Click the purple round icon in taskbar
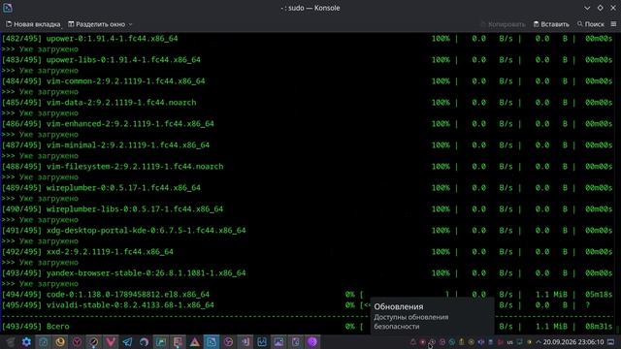 pyautogui.click(x=312, y=342)
